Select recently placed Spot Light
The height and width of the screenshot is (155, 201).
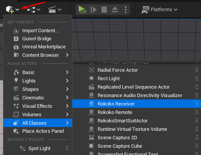point(38,148)
